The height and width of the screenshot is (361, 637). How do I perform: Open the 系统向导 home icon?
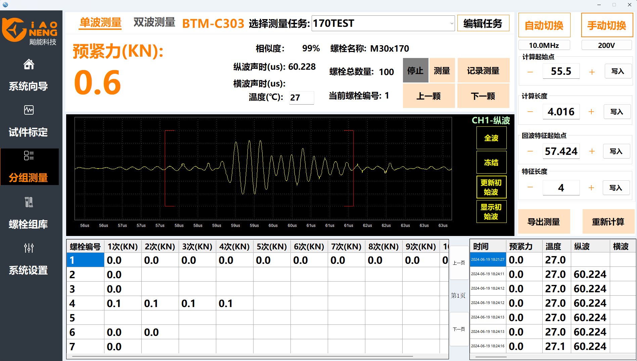[29, 64]
